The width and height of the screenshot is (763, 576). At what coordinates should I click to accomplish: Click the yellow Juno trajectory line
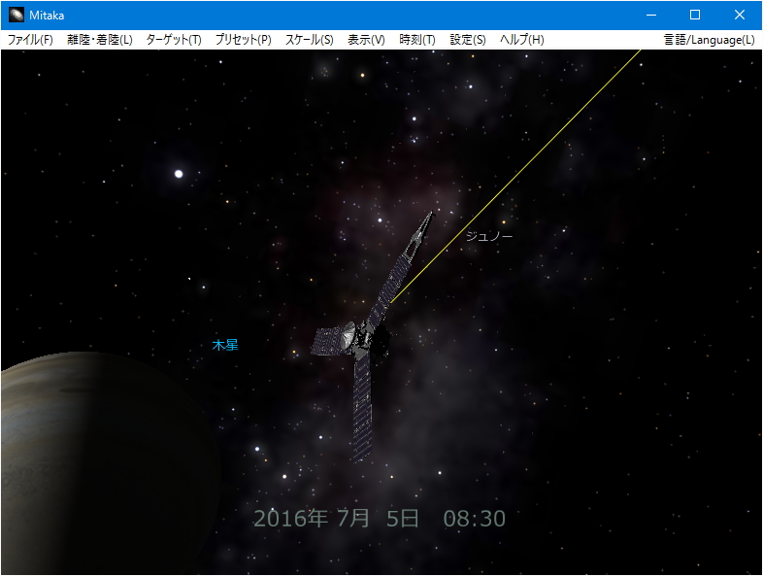(x=515, y=176)
